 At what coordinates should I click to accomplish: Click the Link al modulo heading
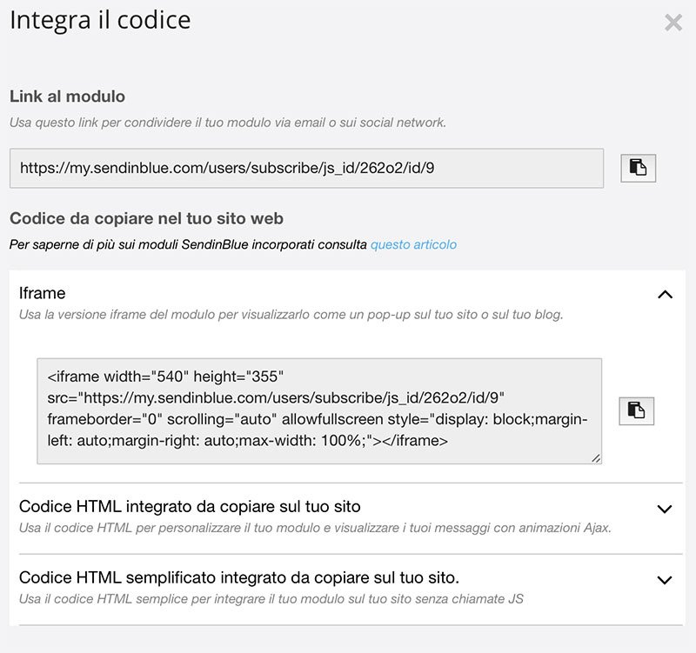pyautogui.click(x=68, y=97)
